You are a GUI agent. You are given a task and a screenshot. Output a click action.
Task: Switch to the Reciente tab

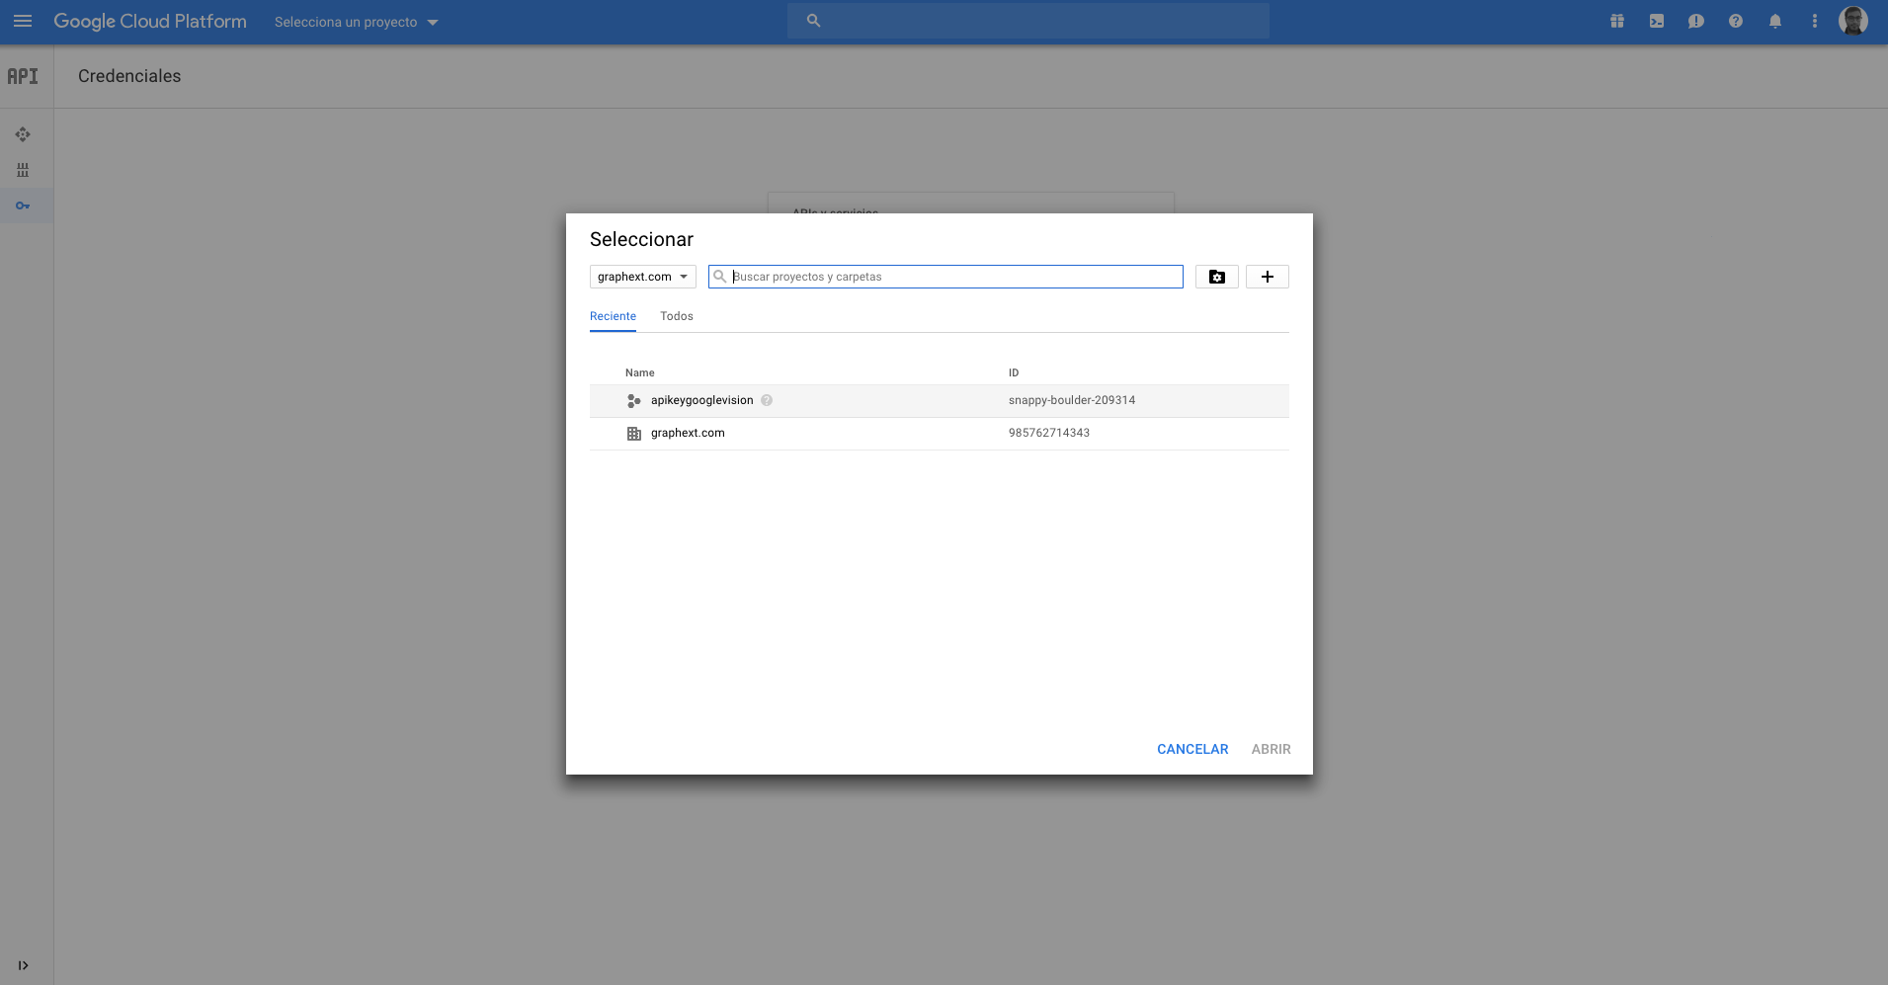[x=613, y=316]
